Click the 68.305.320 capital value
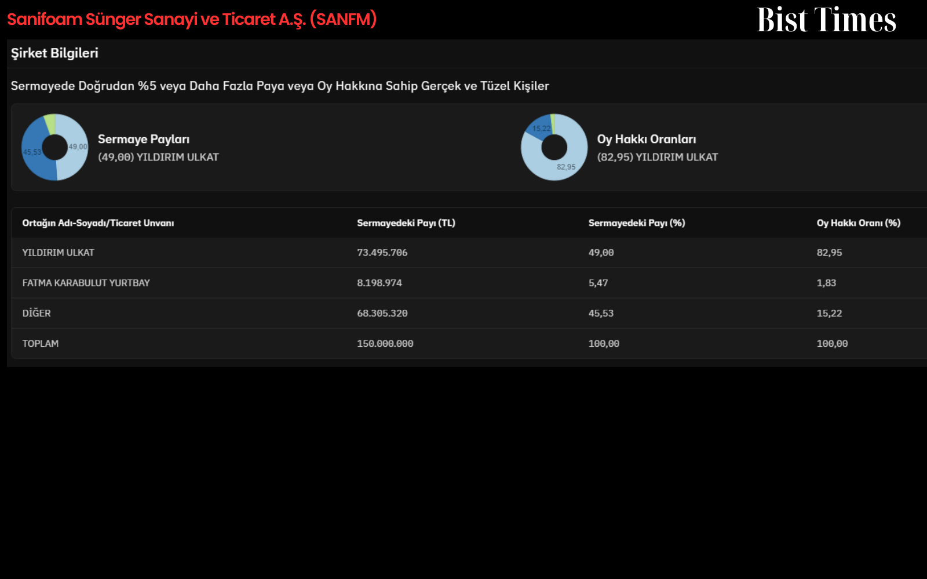Screen dimensions: 927x579 point(382,313)
